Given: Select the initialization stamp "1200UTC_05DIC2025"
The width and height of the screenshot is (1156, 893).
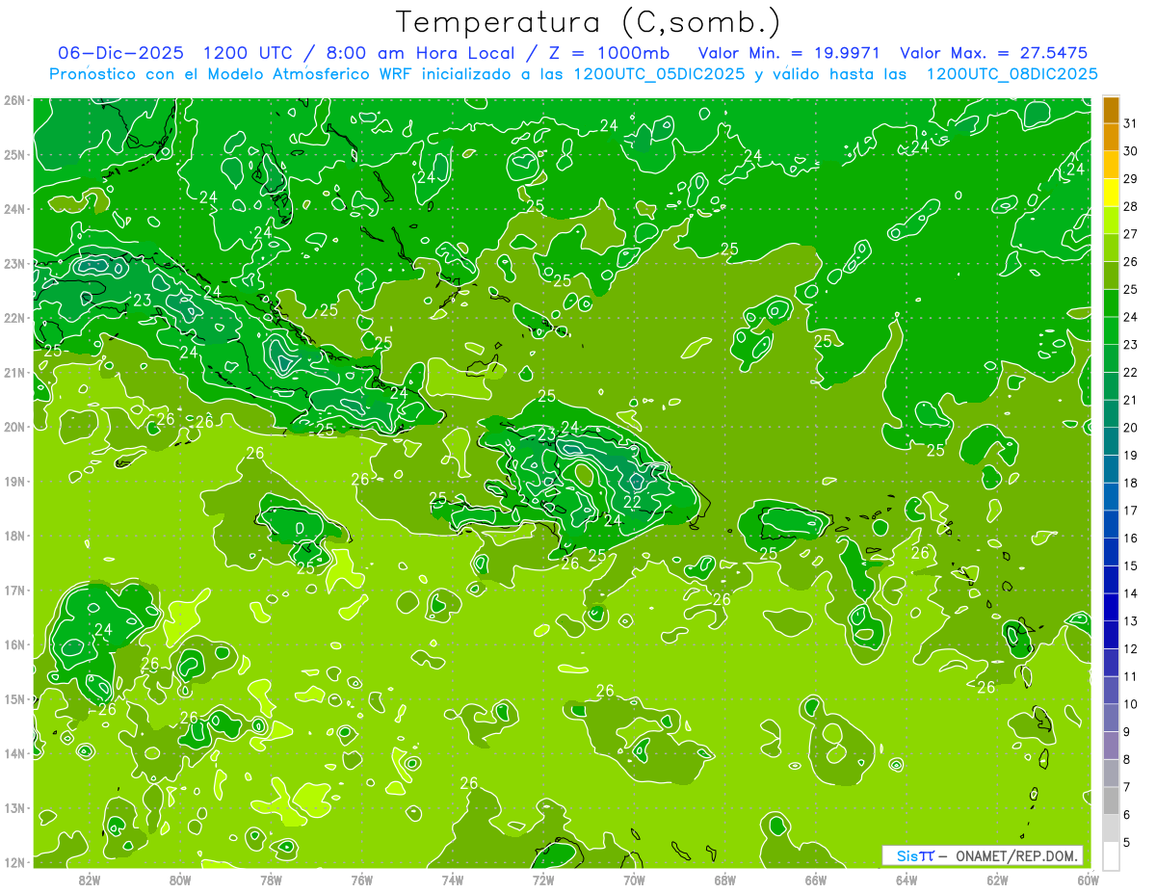Looking at the screenshot, I should click(x=659, y=74).
